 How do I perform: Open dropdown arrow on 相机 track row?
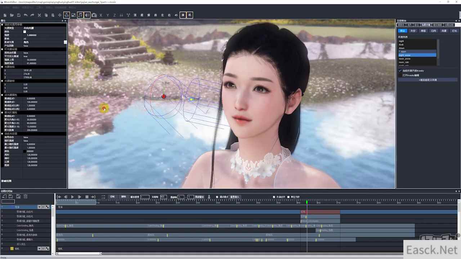40,249
